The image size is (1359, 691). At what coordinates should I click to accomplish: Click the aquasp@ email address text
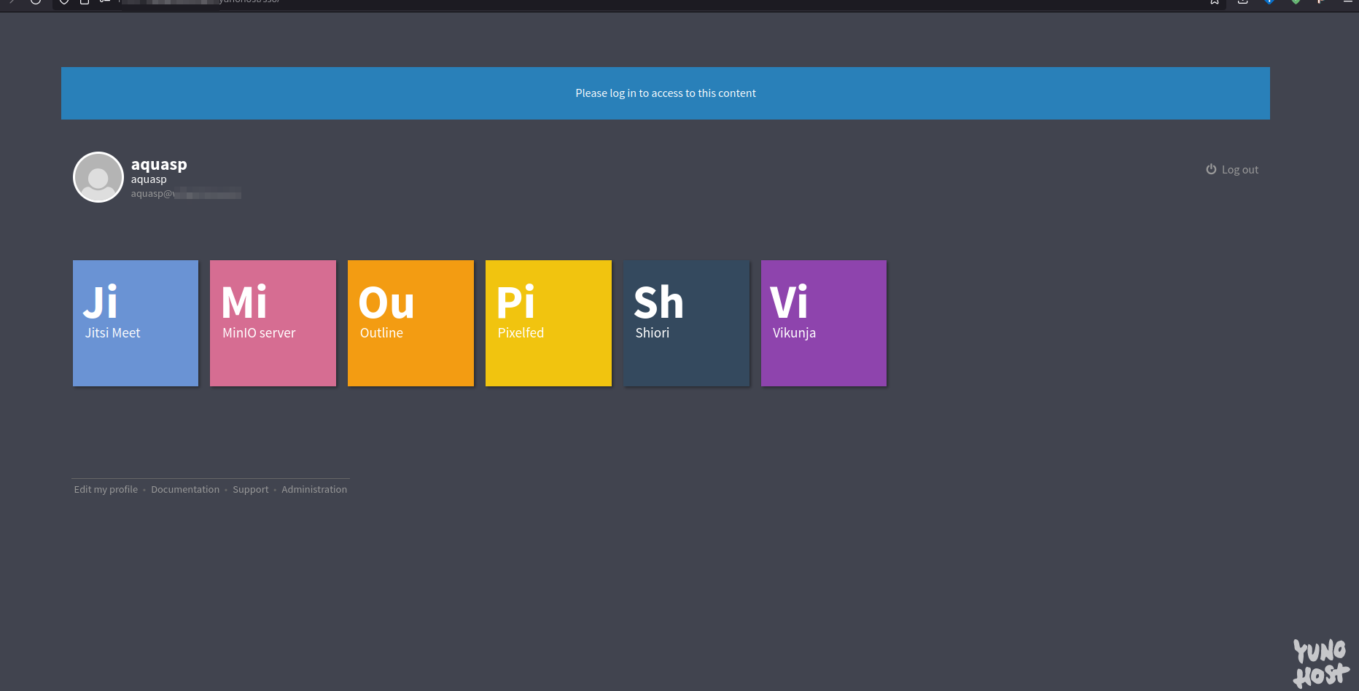click(186, 193)
